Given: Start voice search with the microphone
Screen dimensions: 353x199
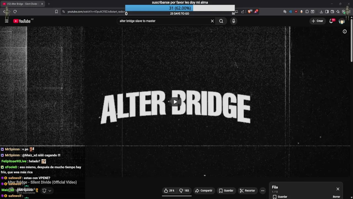Looking at the screenshot, I should (x=234, y=21).
